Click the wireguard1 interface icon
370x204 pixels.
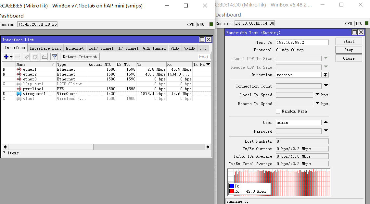[x=19, y=94]
